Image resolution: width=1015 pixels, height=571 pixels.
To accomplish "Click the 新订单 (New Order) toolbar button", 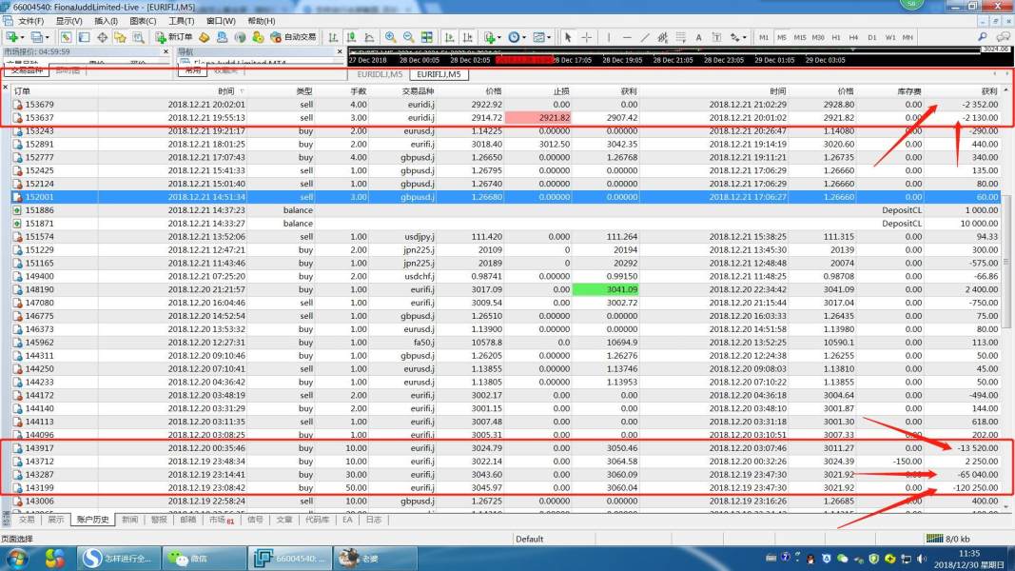I will point(174,37).
